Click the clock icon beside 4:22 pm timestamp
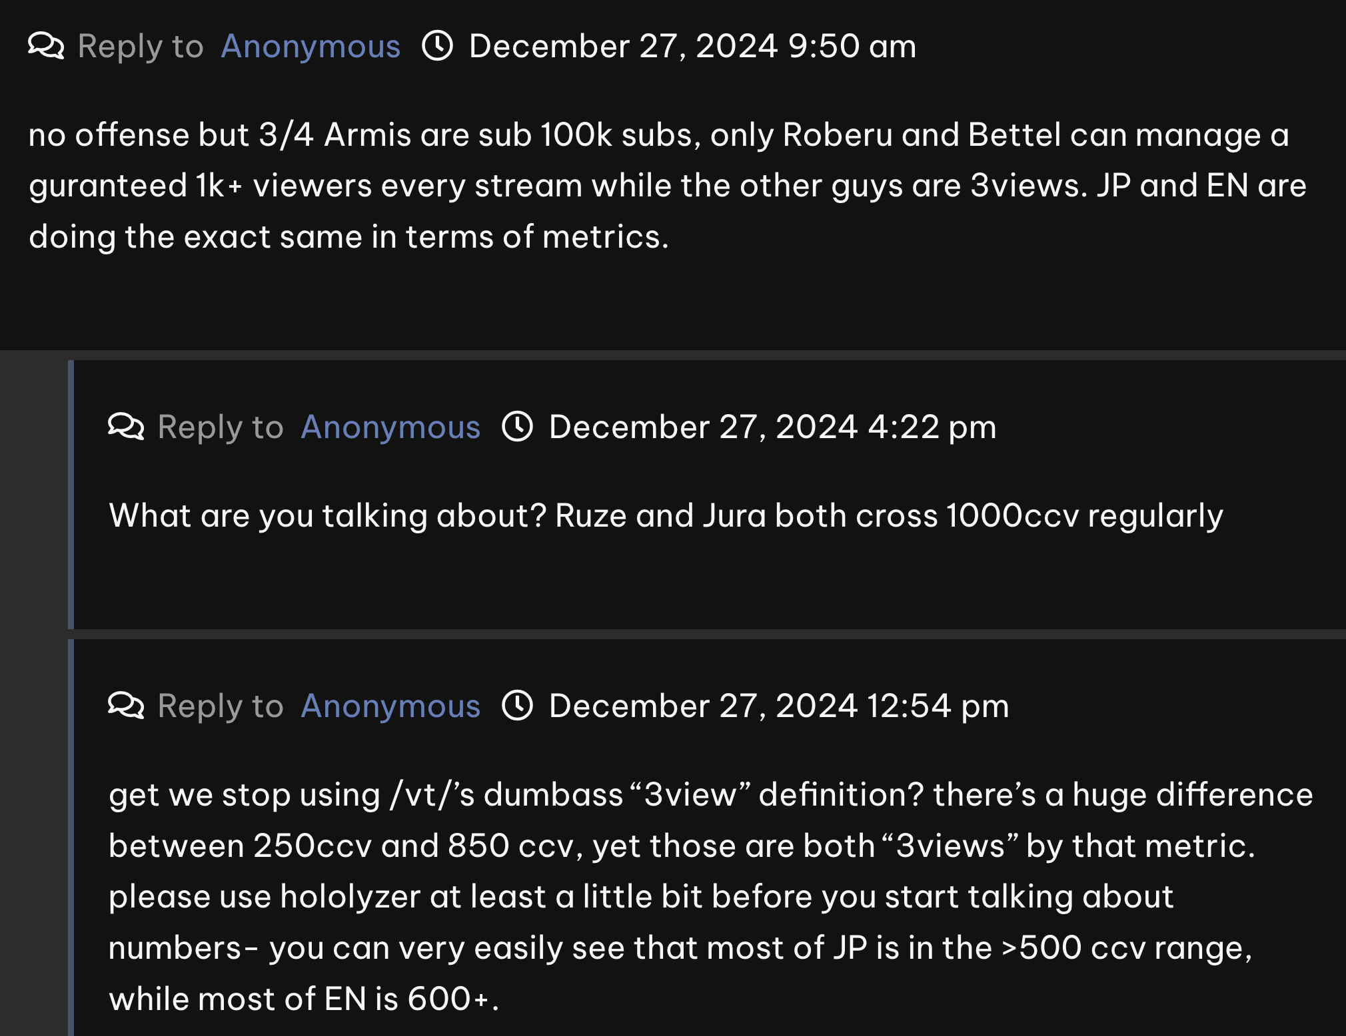The height and width of the screenshot is (1036, 1346). pos(518,426)
